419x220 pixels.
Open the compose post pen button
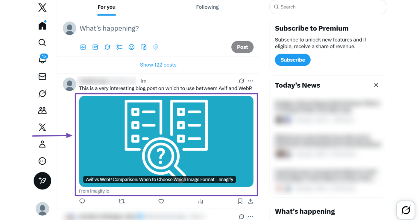point(42,181)
